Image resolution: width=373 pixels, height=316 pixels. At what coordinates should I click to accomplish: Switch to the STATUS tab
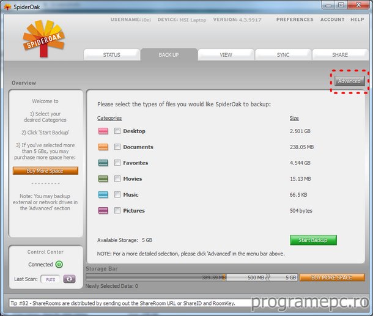(x=111, y=54)
